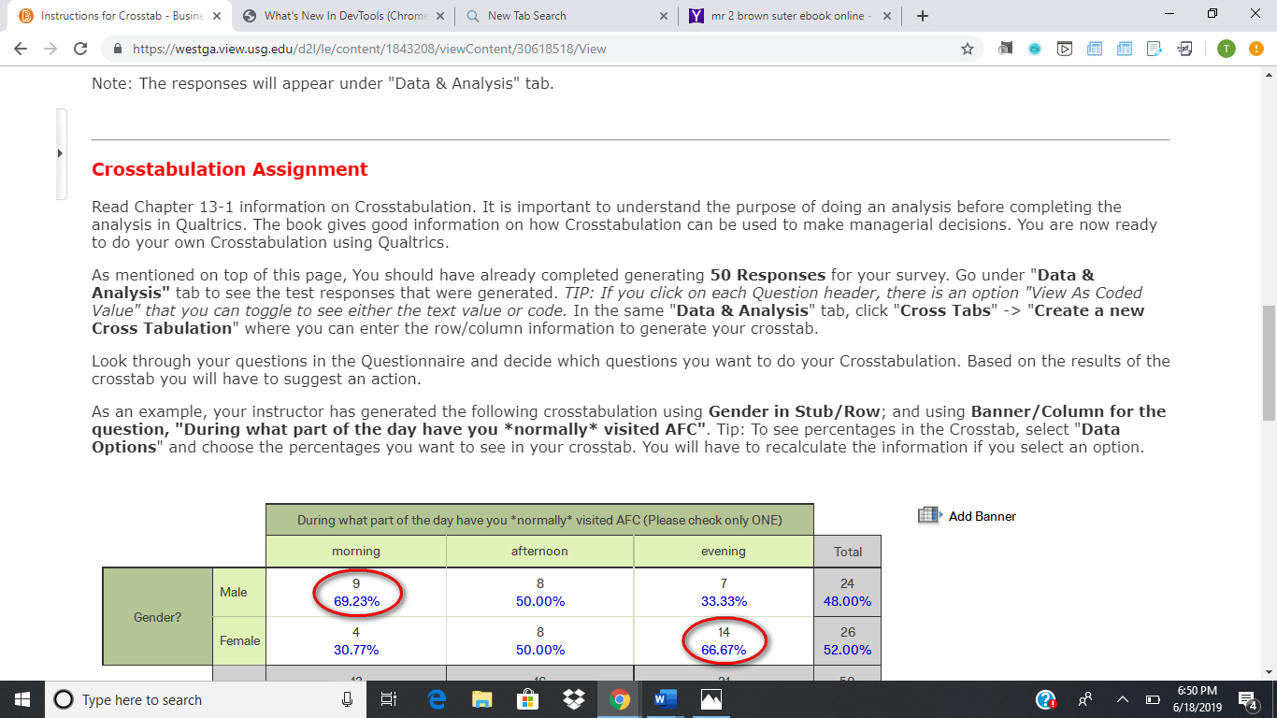Click the green T profile avatar

click(x=1226, y=49)
